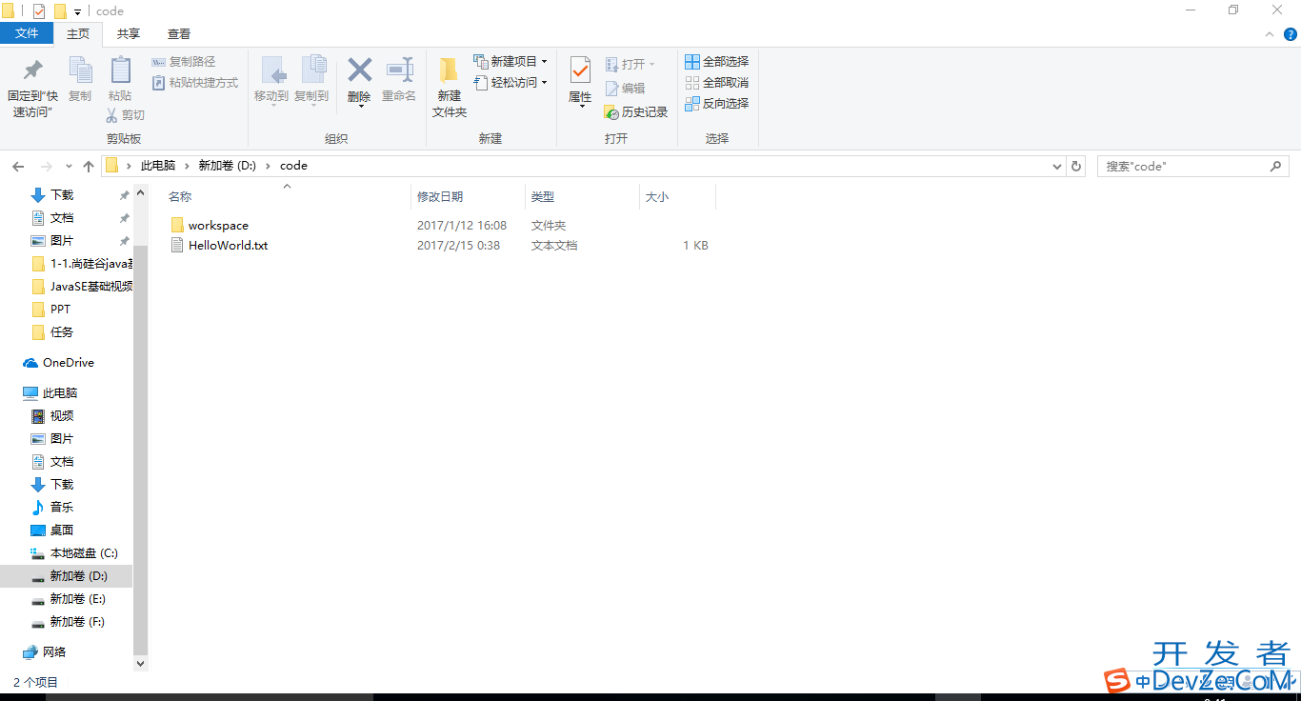Viewport: 1301px width, 701px height.
Task: Open the File (文件) menu button
Action: click(27, 34)
